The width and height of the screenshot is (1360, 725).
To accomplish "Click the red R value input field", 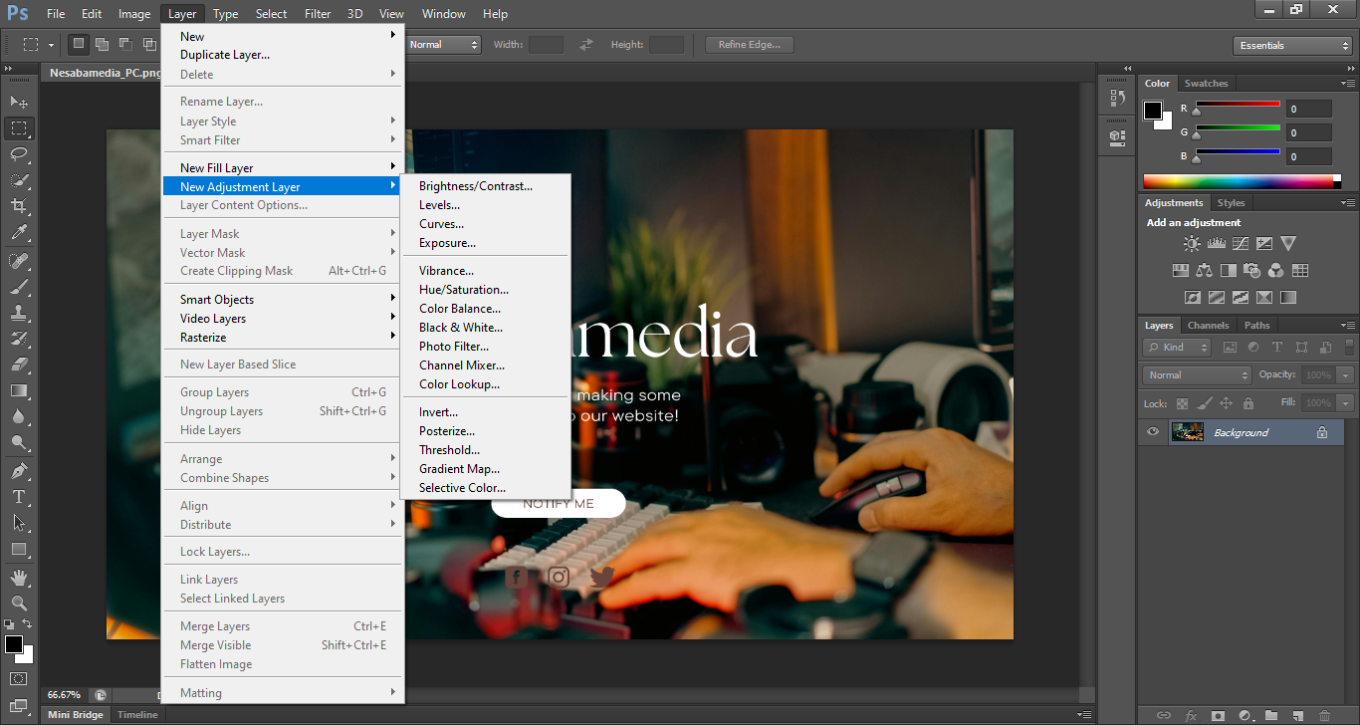I will pyautogui.click(x=1308, y=109).
